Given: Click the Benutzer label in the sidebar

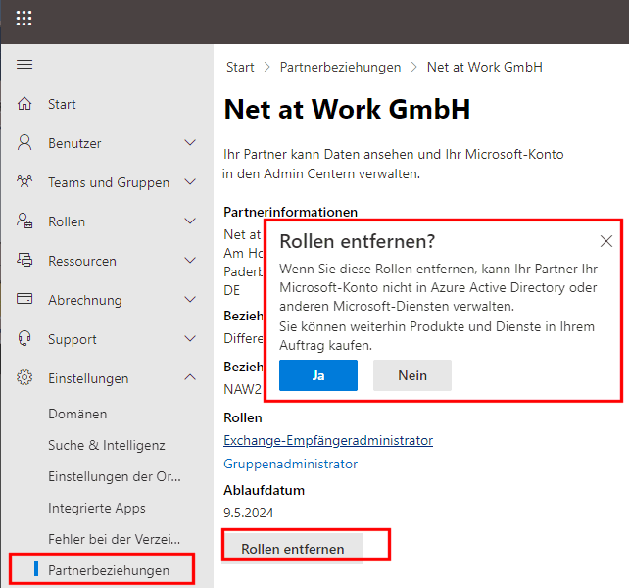Looking at the screenshot, I should click(74, 143).
